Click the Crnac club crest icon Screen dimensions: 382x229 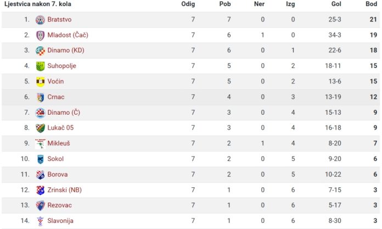pos(40,97)
